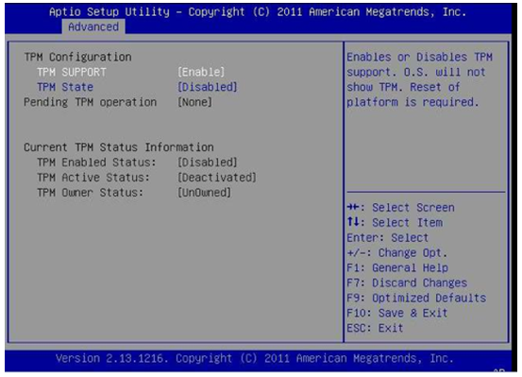The height and width of the screenshot is (377, 522).
Task: Click the F9 Optimized Defaults hint
Action: tap(416, 298)
